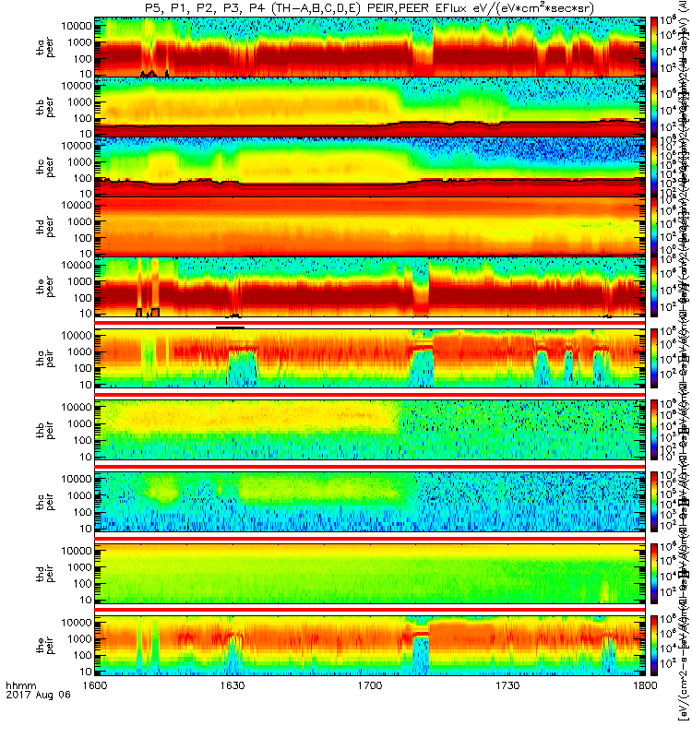Click the '2017 Aug 06' date label
The image size is (692, 738).
[x=38, y=695]
